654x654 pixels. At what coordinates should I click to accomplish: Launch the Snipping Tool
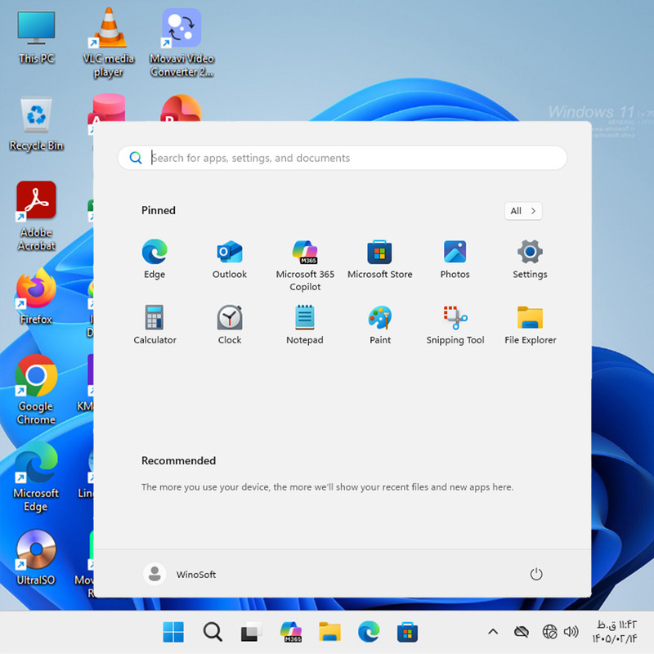pyautogui.click(x=455, y=325)
